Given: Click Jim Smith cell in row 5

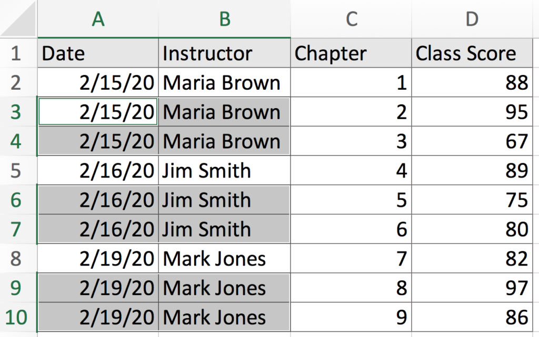Looking at the screenshot, I should (x=224, y=171).
